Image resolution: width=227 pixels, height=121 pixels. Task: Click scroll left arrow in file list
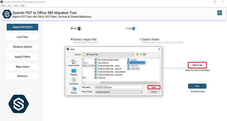[x=84, y=83]
